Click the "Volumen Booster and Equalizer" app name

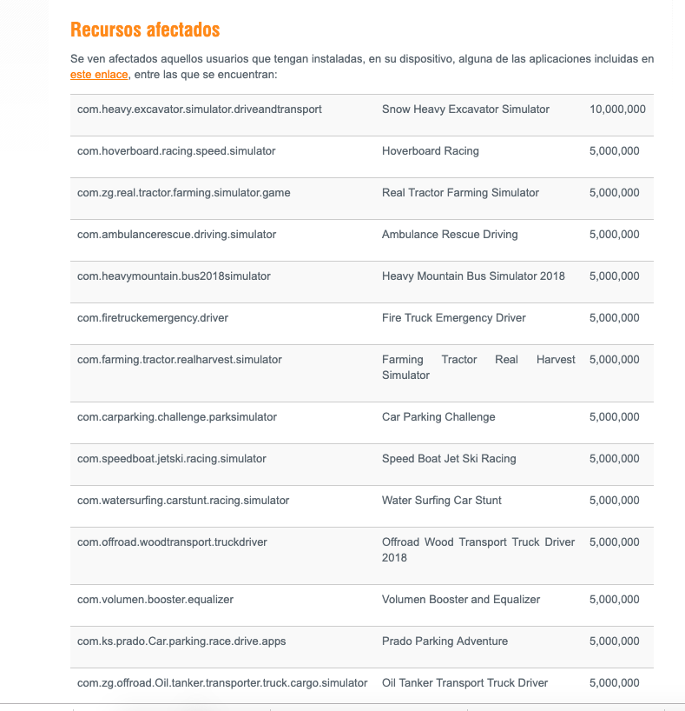[x=461, y=600]
